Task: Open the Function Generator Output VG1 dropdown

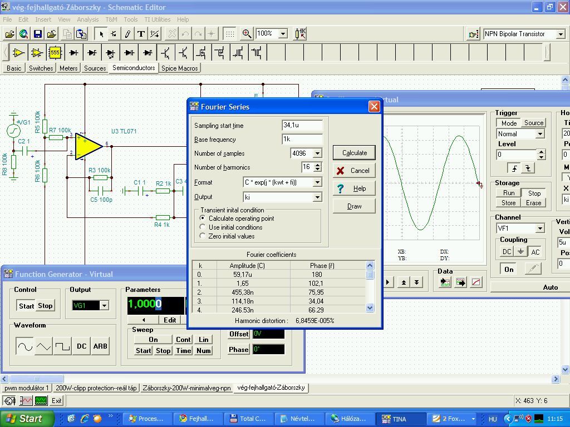Action: pos(104,305)
